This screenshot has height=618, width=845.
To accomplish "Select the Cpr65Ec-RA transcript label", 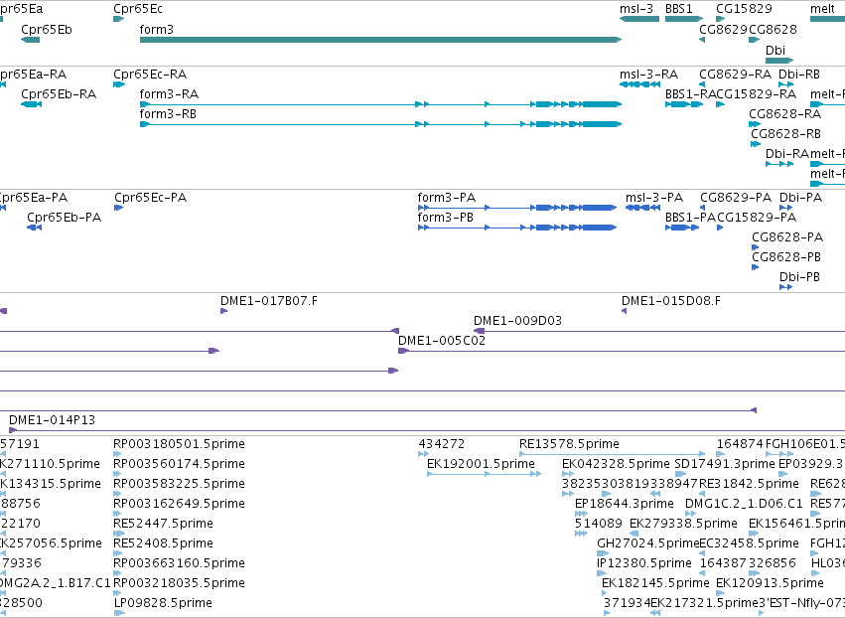I will [x=150, y=75].
